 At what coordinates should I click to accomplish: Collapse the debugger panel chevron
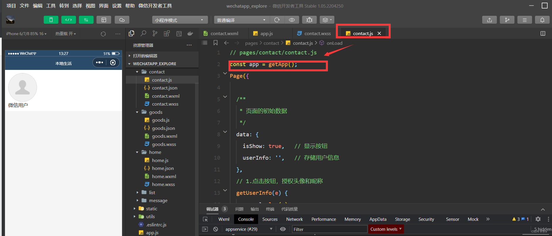coord(543,209)
